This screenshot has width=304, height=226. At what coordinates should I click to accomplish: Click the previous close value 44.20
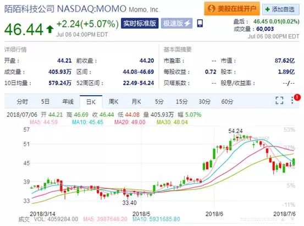147,60
